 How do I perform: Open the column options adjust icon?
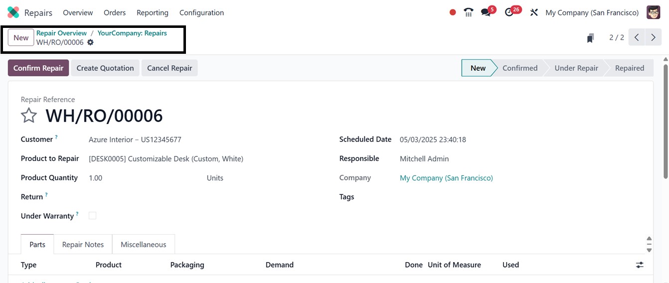pyautogui.click(x=640, y=265)
